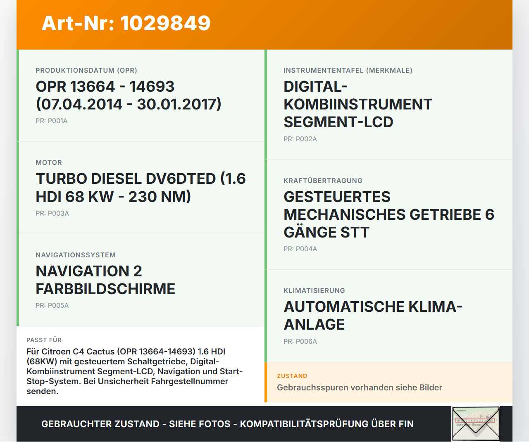Click the envelope VIN image in the footer
The image size is (529, 442).
click(476, 424)
